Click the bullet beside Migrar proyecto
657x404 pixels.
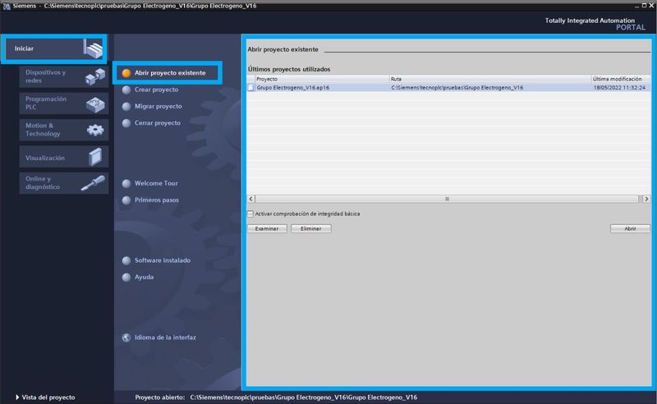pos(126,107)
